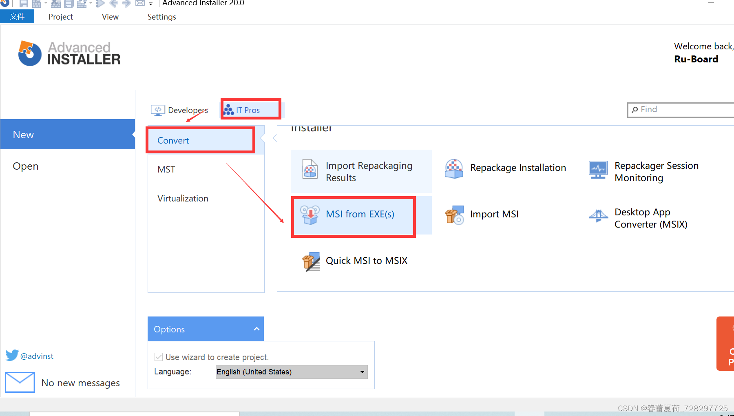Screen dimensions: 734x416
Task: Click the Desktop App Converter icon
Action: pyautogui.click(x=598, y=215)
